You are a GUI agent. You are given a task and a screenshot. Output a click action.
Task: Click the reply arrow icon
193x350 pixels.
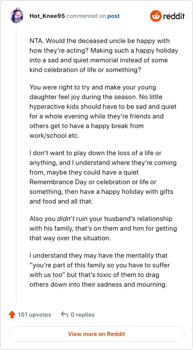(64, 315)
